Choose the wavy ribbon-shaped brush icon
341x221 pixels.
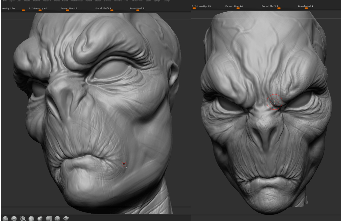coord(66,218)
